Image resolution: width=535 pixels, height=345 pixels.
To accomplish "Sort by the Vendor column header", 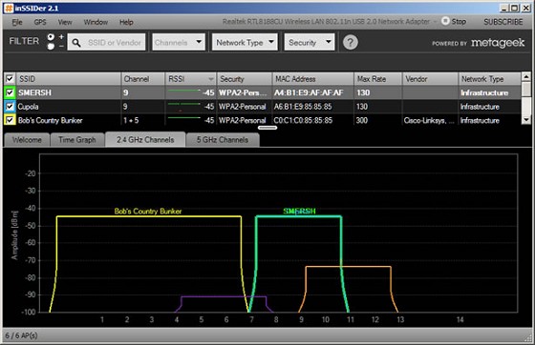I will 431,79.
